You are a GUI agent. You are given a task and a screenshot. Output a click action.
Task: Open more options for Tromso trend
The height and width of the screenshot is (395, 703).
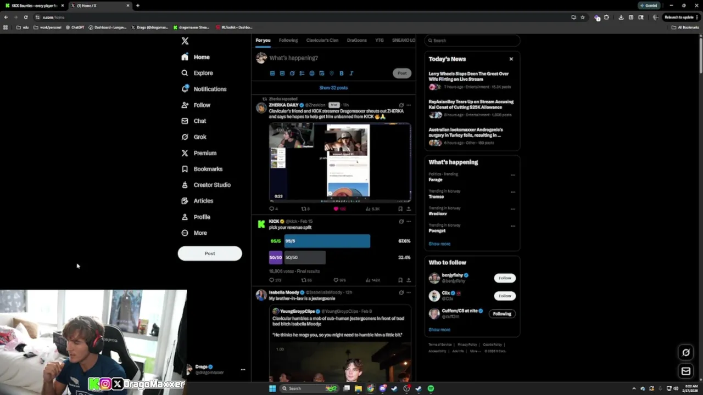click(513, 192)
